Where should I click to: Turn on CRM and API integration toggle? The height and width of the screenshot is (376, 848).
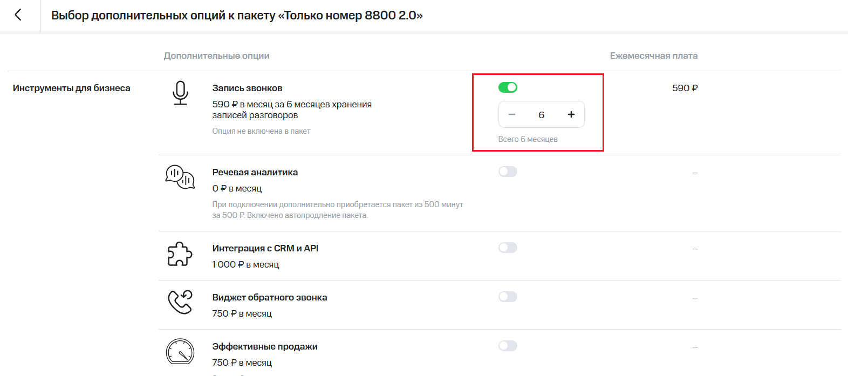(x=508, y=248)
